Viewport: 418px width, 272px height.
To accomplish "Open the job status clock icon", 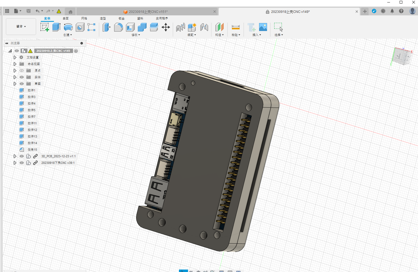I will coord(383,11).
